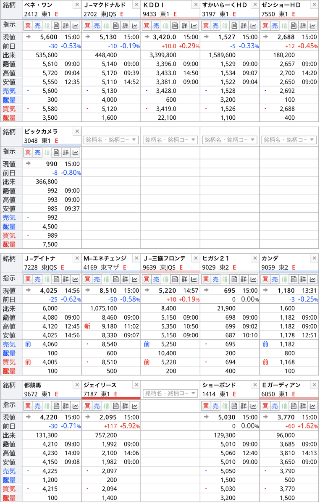Click すかいらーくHD volume 1,589,600
The image size is (320, 504).
click(222, 55)
